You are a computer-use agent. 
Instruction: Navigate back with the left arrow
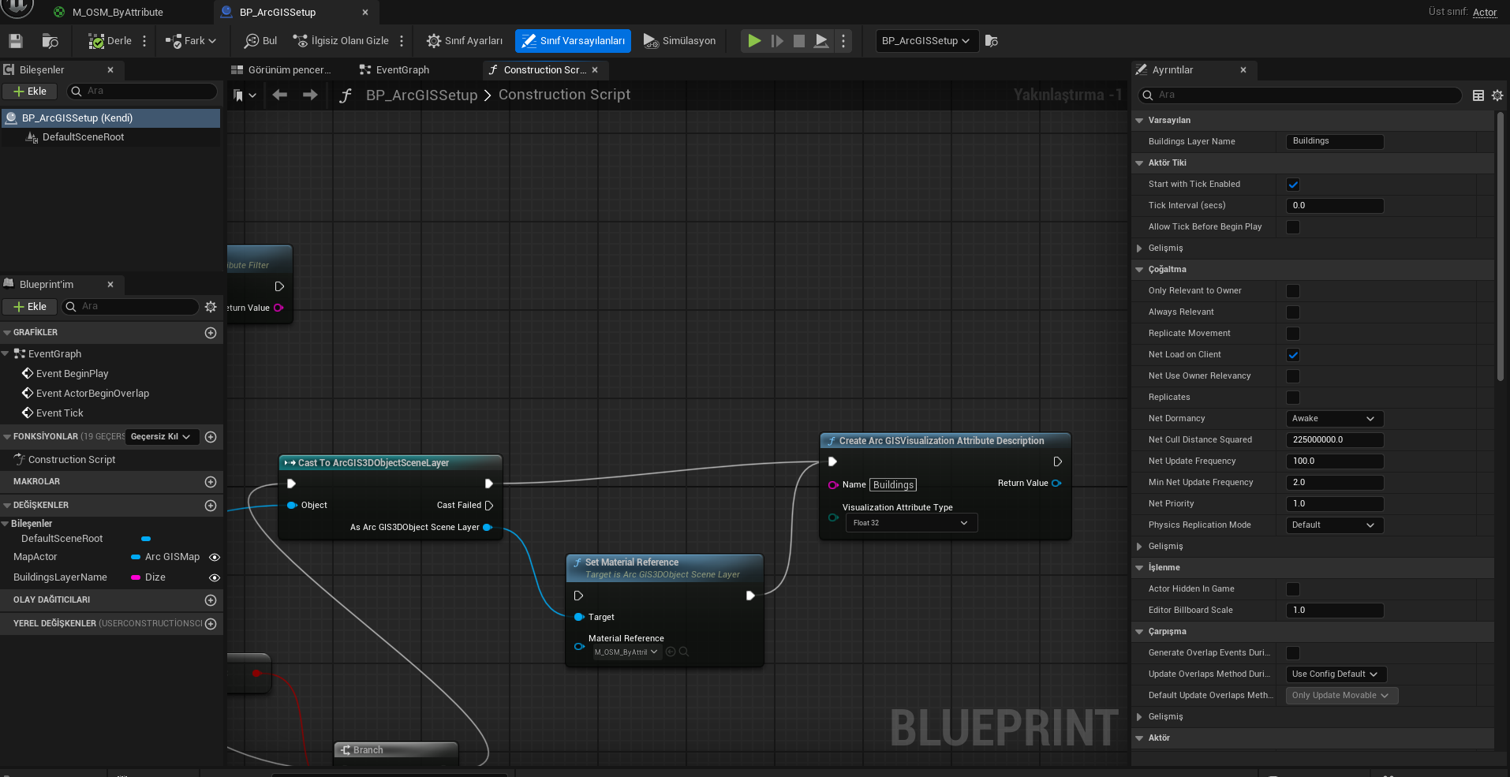279,95
